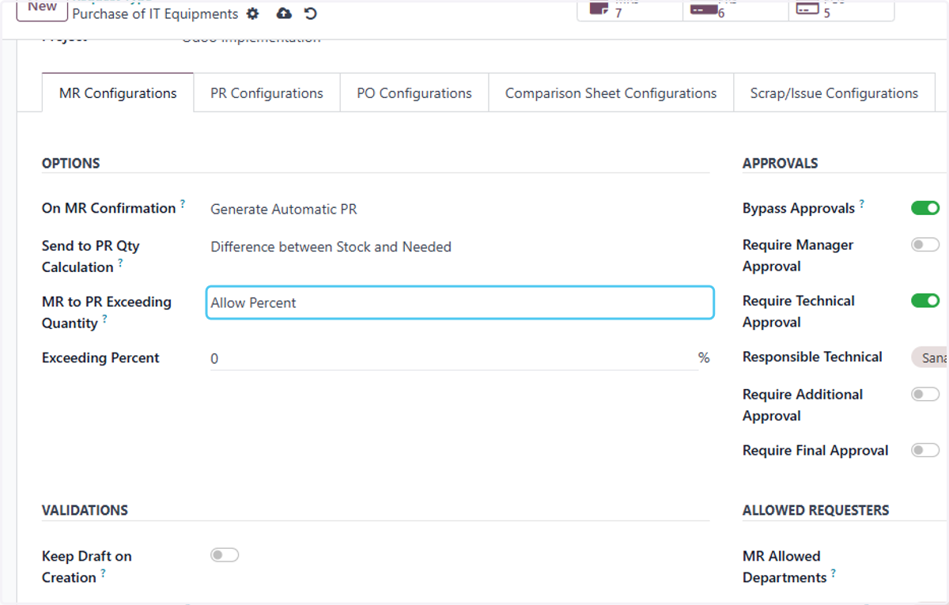
Task: Click the ALLOWED REQUESTERS section heading
Action: point(815,511)
